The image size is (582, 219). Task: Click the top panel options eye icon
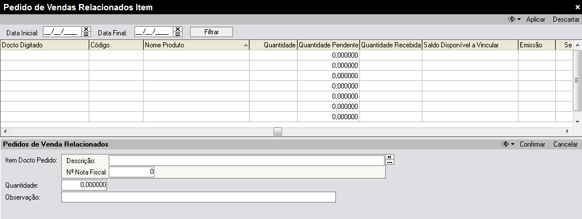coord(512,19)
